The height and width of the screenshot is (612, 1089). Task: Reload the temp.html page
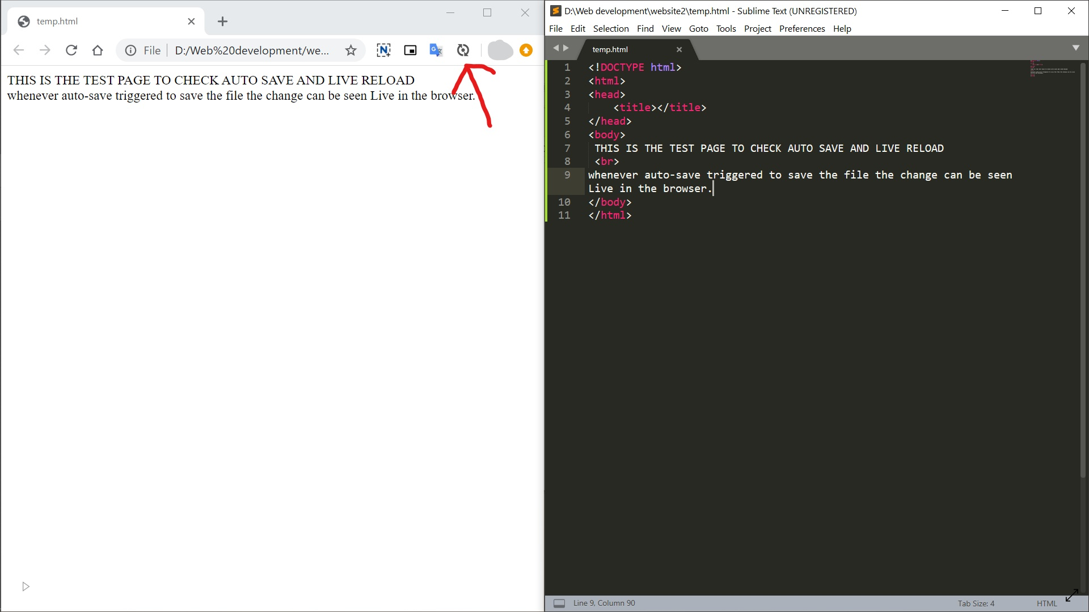71,50
